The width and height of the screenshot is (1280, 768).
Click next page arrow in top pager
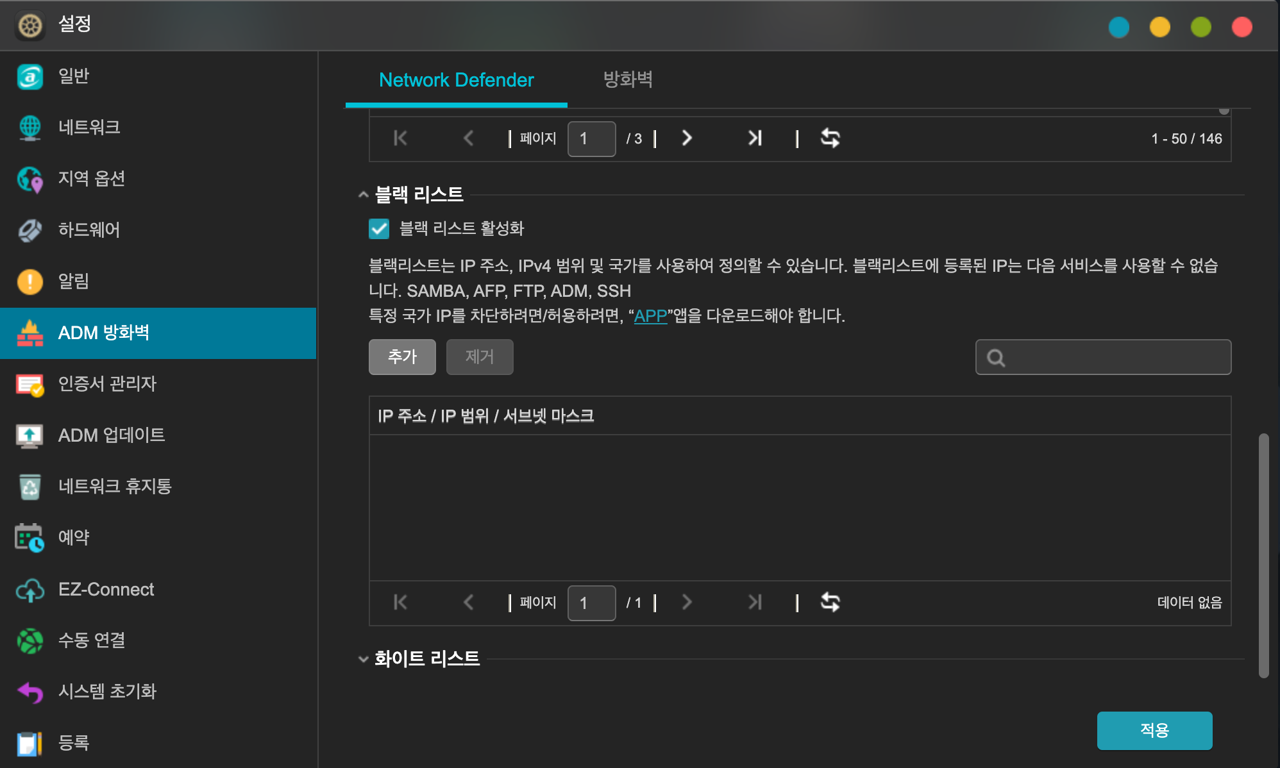click(x=686, y=138)
